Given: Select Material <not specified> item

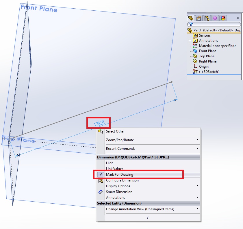Looking at the screenshot, I should 218,46.
